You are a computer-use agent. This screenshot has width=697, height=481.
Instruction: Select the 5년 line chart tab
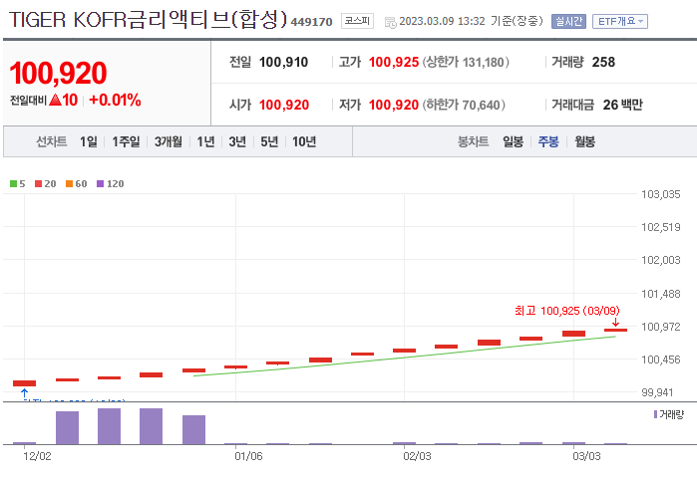[269, 141]
